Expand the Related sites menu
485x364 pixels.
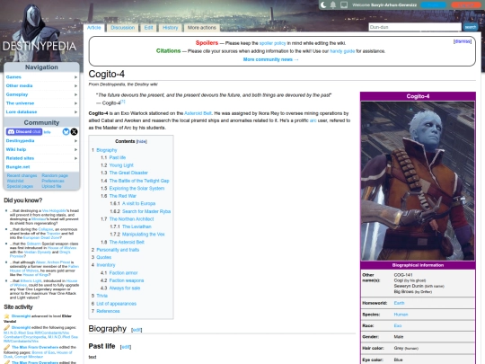click(41, 158)
